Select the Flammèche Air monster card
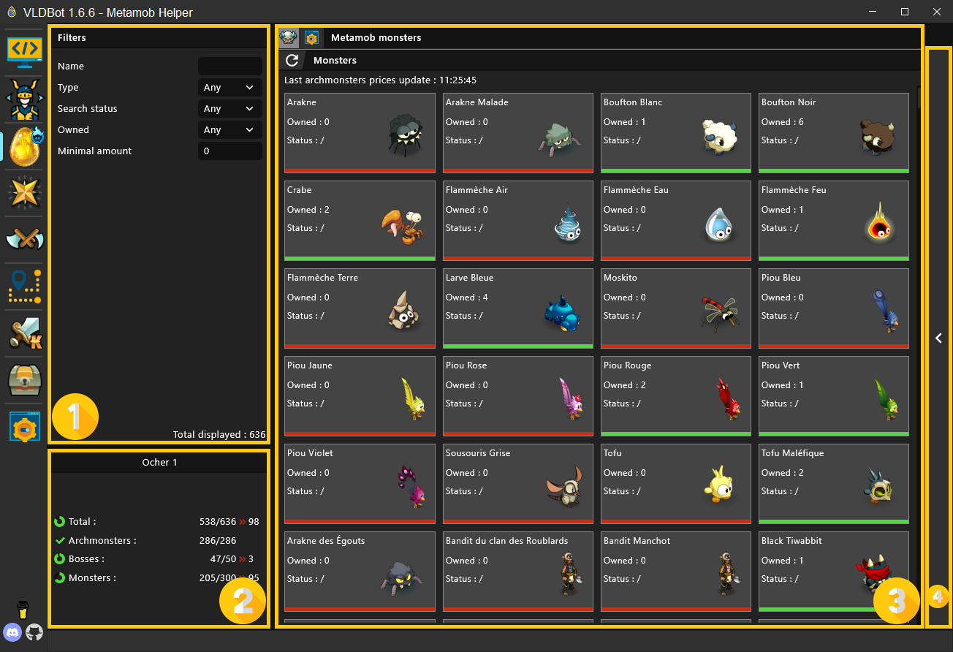This screenshot has width=953, height=652. click(518, 220)
